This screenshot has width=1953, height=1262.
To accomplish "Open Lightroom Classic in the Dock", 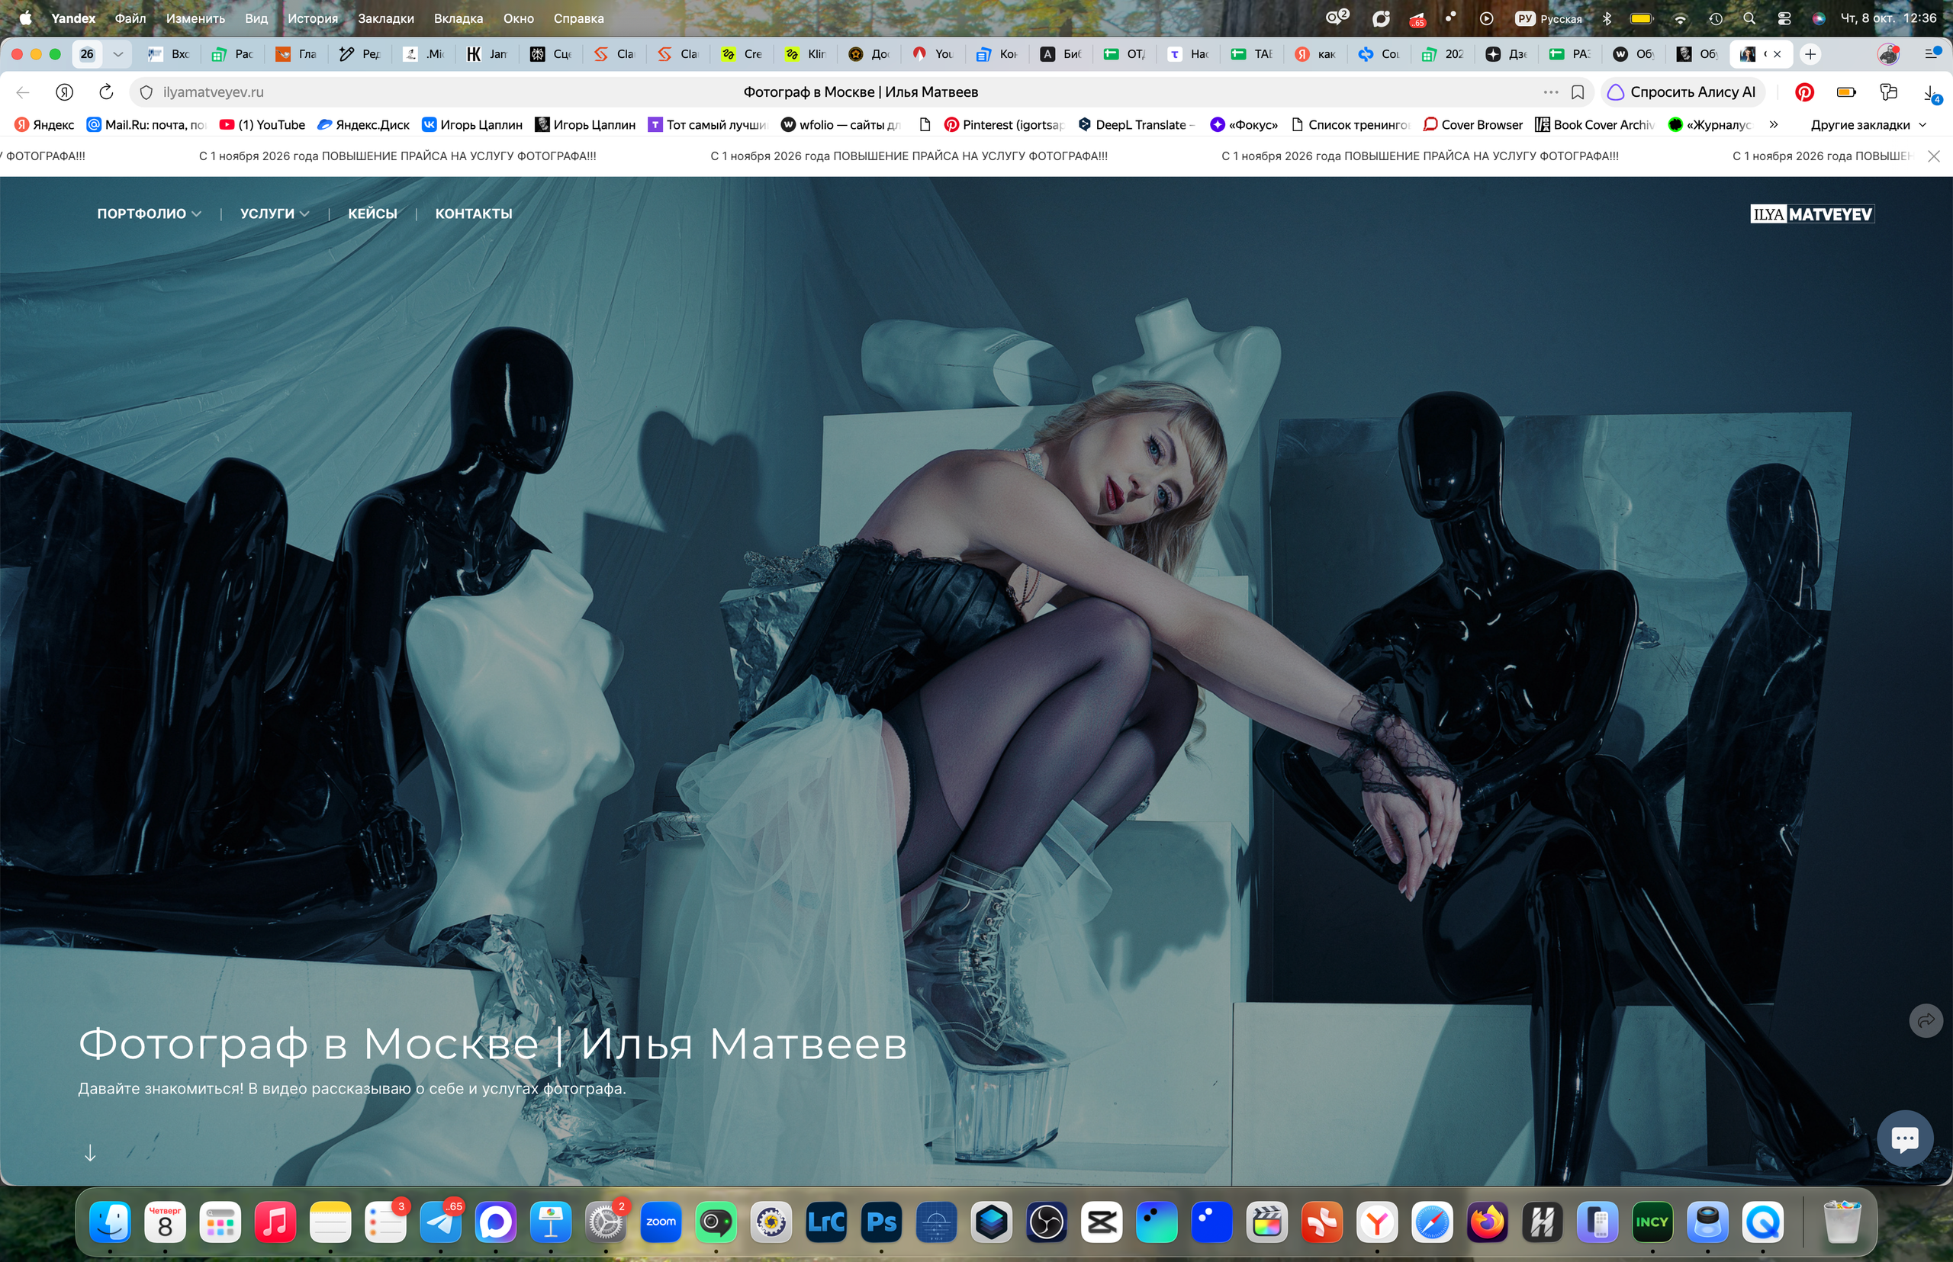I will pyautogui.click(x=826, y=1222).
